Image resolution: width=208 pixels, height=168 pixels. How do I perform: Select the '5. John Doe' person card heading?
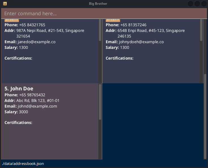[19, 89]
